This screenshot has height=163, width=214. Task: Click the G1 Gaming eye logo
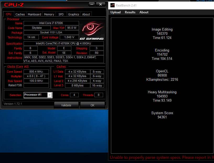click(92, 30)
